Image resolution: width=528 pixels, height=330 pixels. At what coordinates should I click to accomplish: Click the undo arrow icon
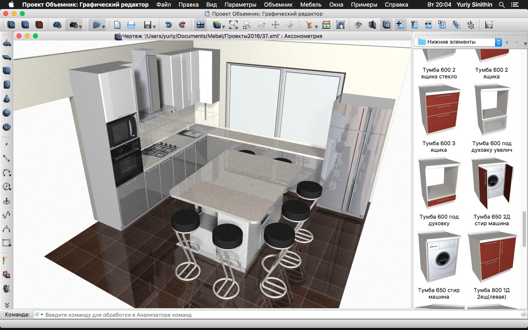point(168,25)
